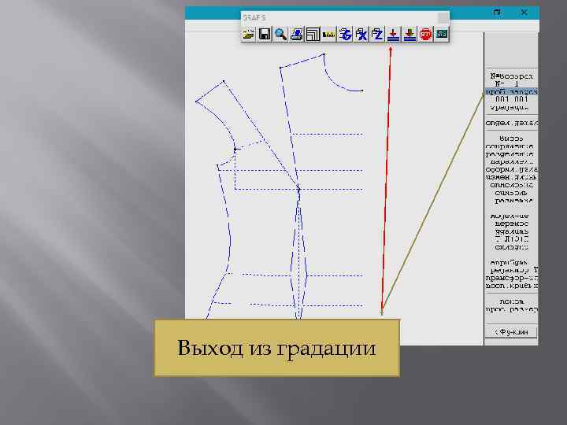Choose "удалить" in the right menu
This screenshot has width=567, height=425.
(x=511, y=231)
